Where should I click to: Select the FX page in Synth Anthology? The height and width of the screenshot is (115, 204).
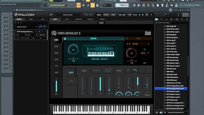56,66
